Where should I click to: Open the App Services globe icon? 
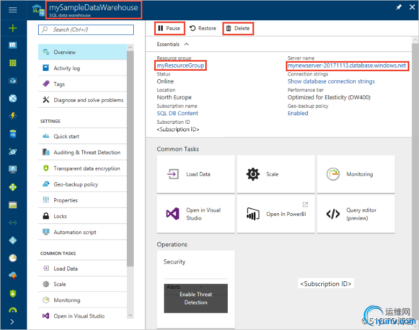coord(12,99)
